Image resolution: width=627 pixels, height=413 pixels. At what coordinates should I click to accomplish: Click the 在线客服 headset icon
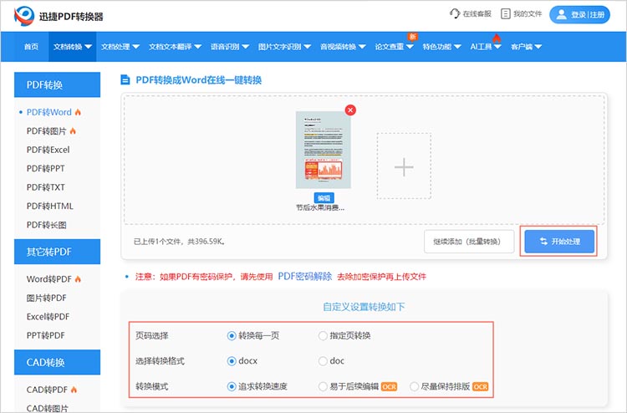[x=455, y=13]
